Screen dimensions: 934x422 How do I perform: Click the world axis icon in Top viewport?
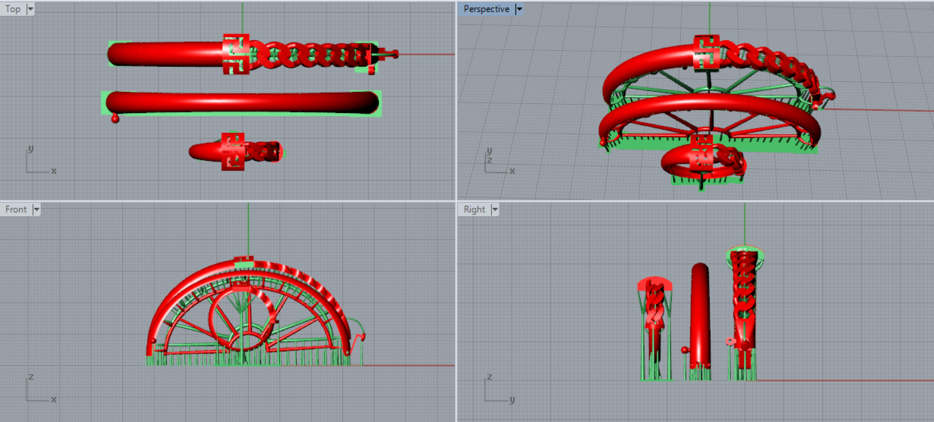point(36,161)
